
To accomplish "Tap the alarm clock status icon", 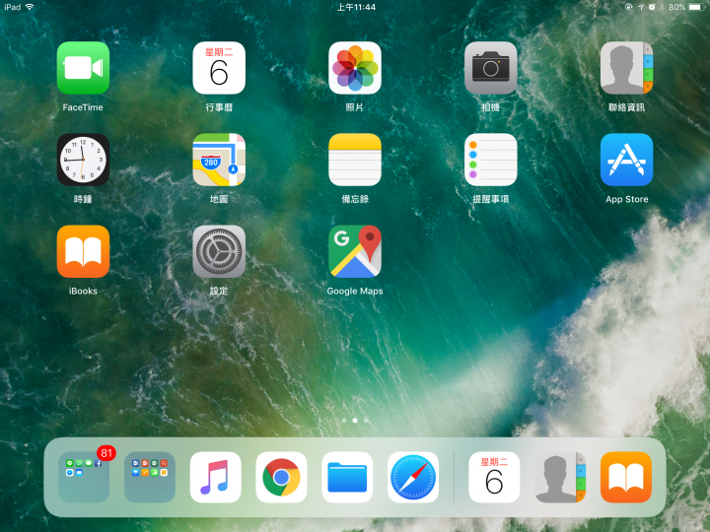I will (x=652, y=7).
